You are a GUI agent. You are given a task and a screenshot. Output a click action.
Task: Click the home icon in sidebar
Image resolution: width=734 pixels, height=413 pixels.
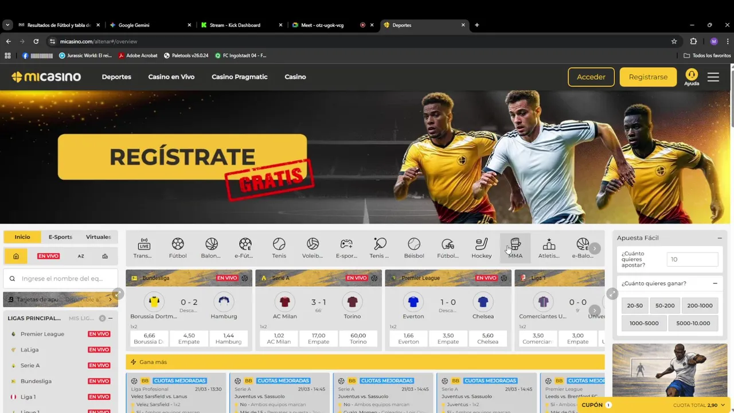(16, 256)
